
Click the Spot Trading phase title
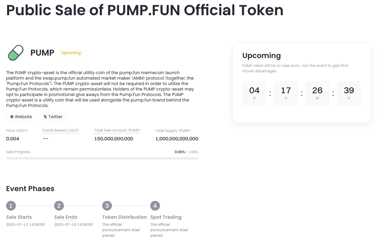(x=166, y=217)
